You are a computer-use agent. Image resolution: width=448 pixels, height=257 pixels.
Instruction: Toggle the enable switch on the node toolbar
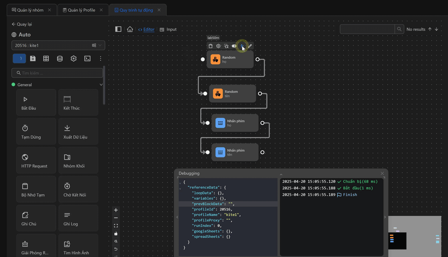[x=234, y=46]
